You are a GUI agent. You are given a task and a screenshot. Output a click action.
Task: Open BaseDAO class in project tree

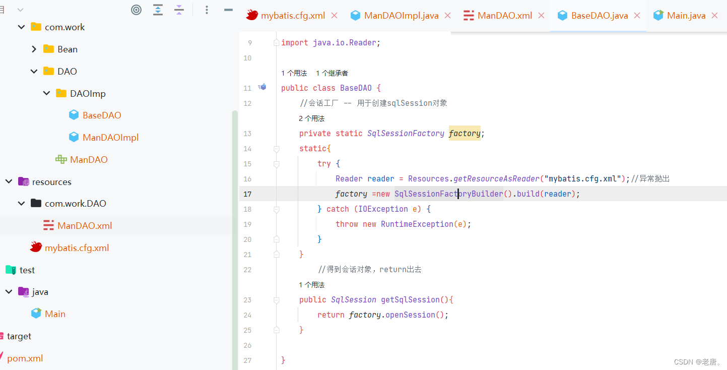click(102, 115)
